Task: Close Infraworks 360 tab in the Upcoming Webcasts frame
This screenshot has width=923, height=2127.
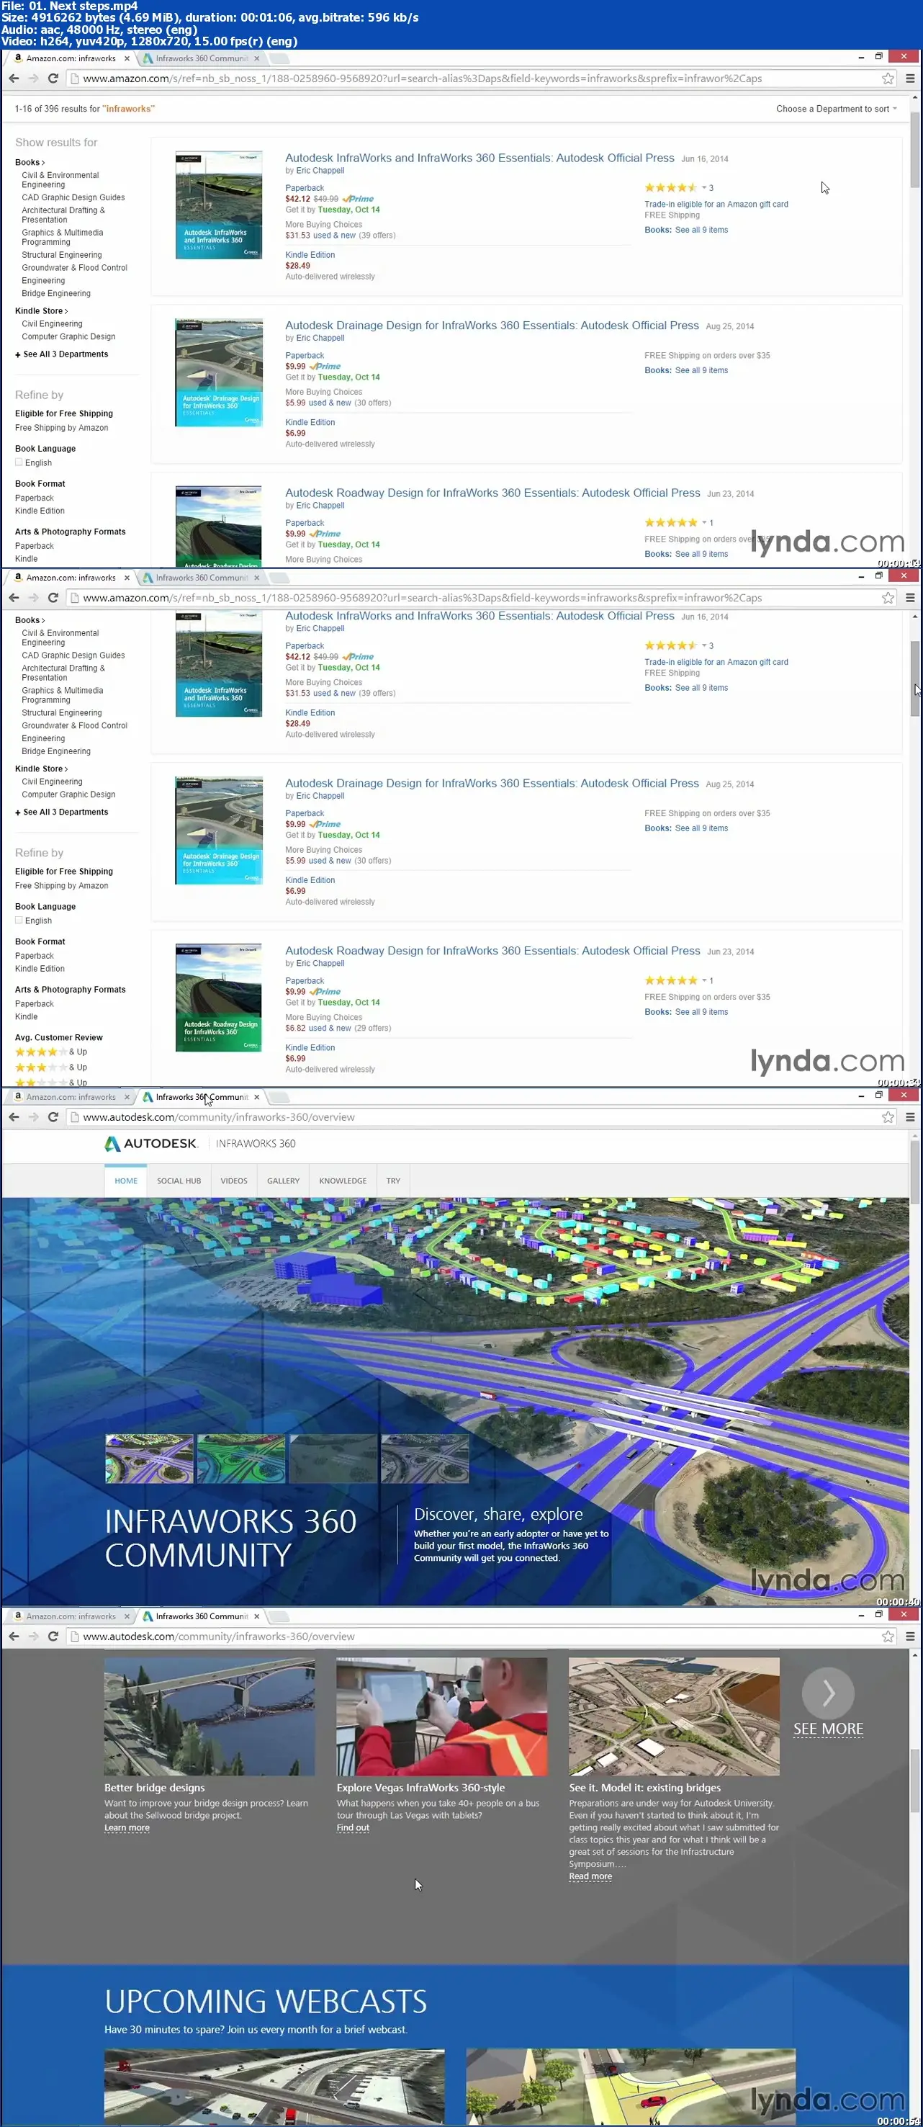Action: pos(257,1616)
